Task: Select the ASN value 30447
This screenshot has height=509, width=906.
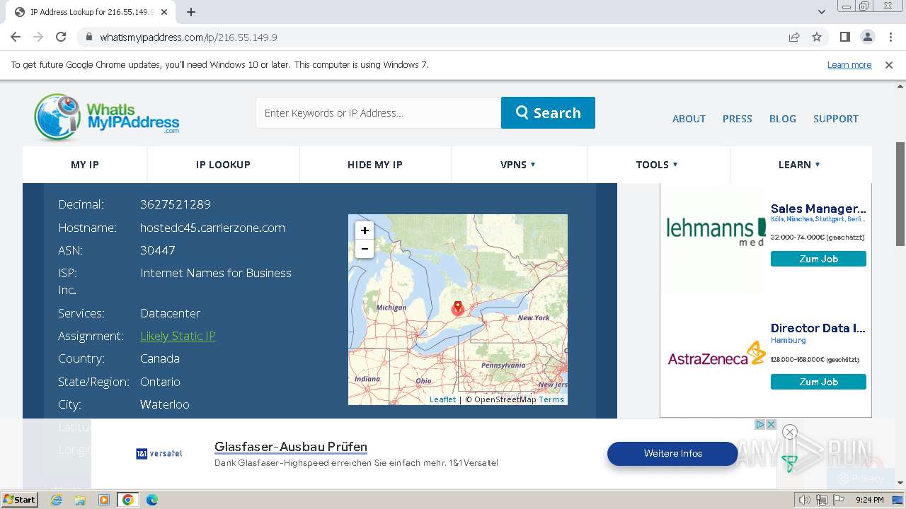Action: (158, 250)
